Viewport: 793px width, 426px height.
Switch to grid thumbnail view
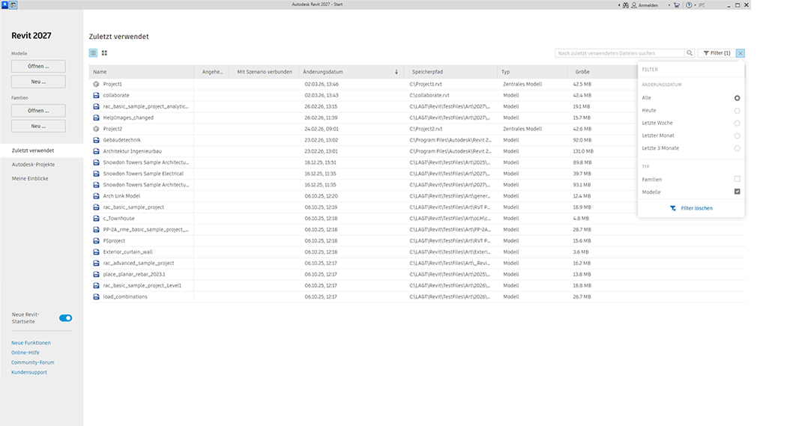coord(104,53)
